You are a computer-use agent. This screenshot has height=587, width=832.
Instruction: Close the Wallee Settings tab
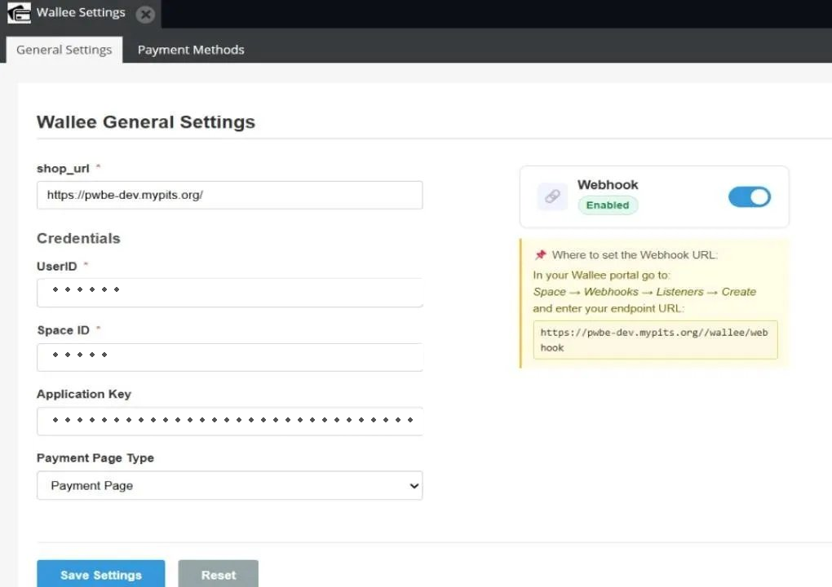[145, 15]
